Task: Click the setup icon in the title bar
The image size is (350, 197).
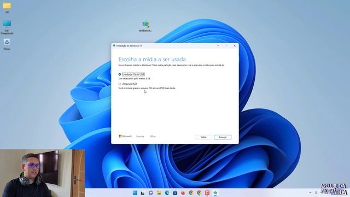Action: coord(114,45)
